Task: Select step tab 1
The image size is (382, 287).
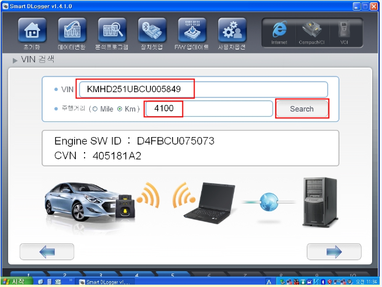Action: click(x=28, y=274)
